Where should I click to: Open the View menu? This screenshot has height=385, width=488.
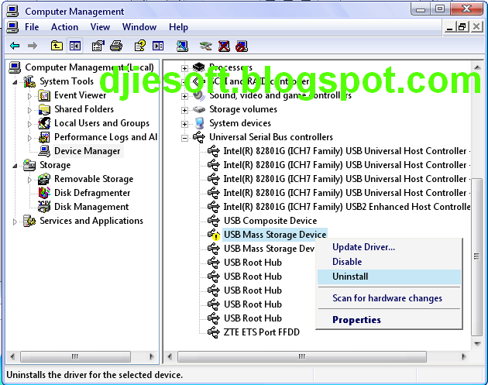[x=100, y=27]
